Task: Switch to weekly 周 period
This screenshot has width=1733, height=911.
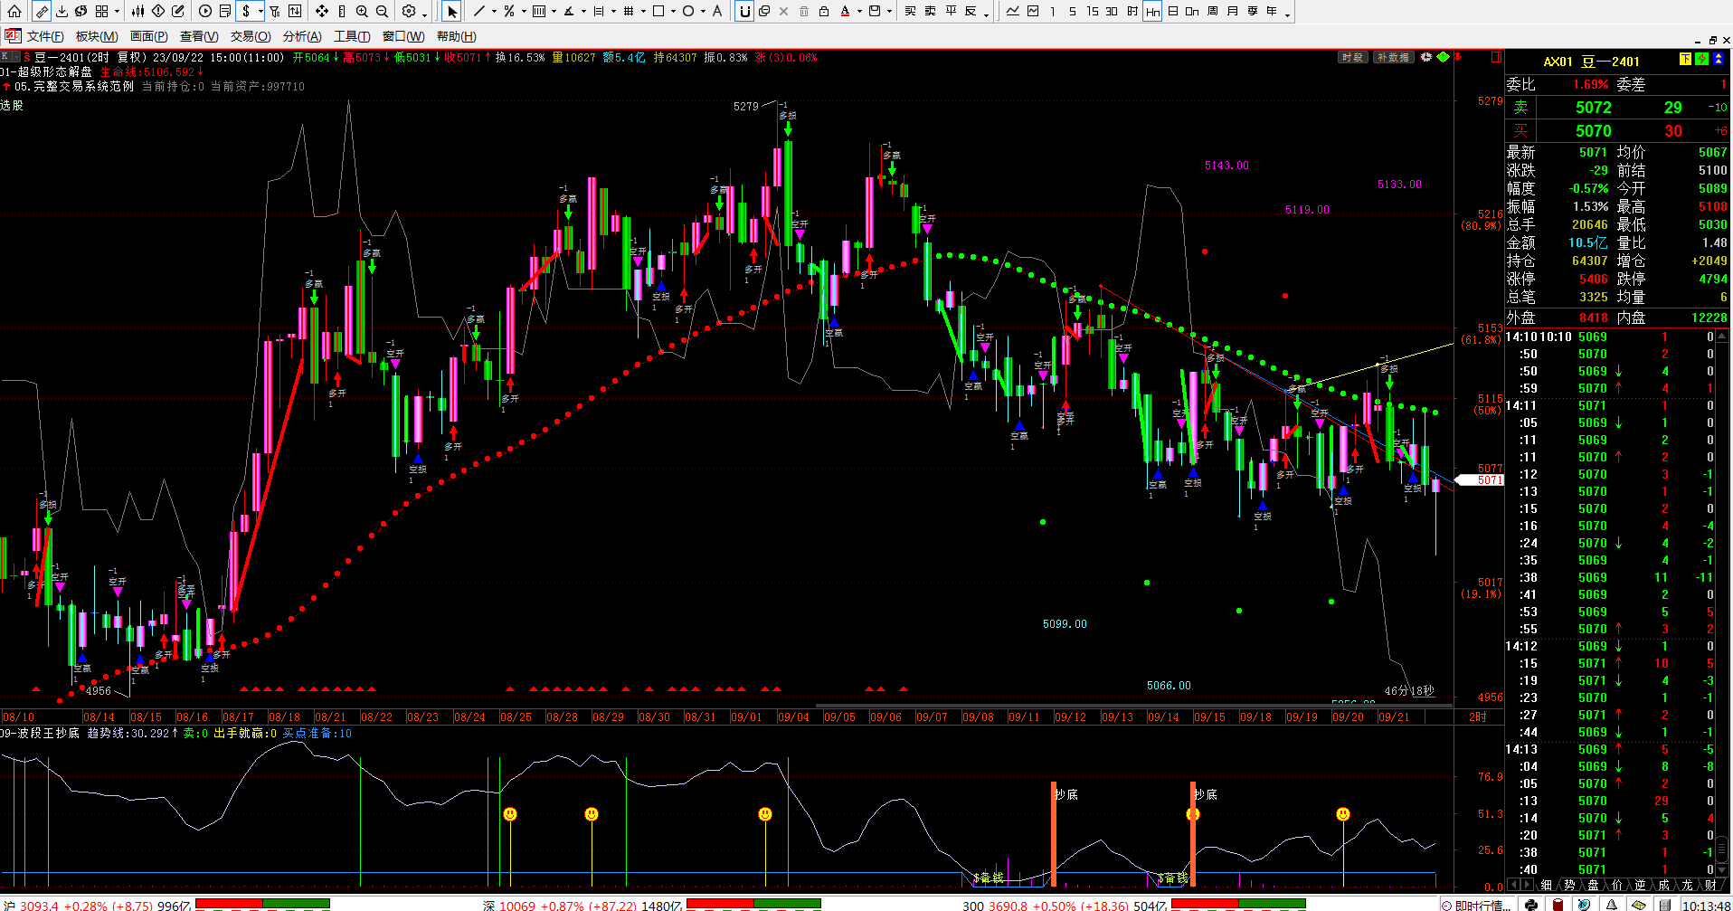Action: [x=1213, y=11]
